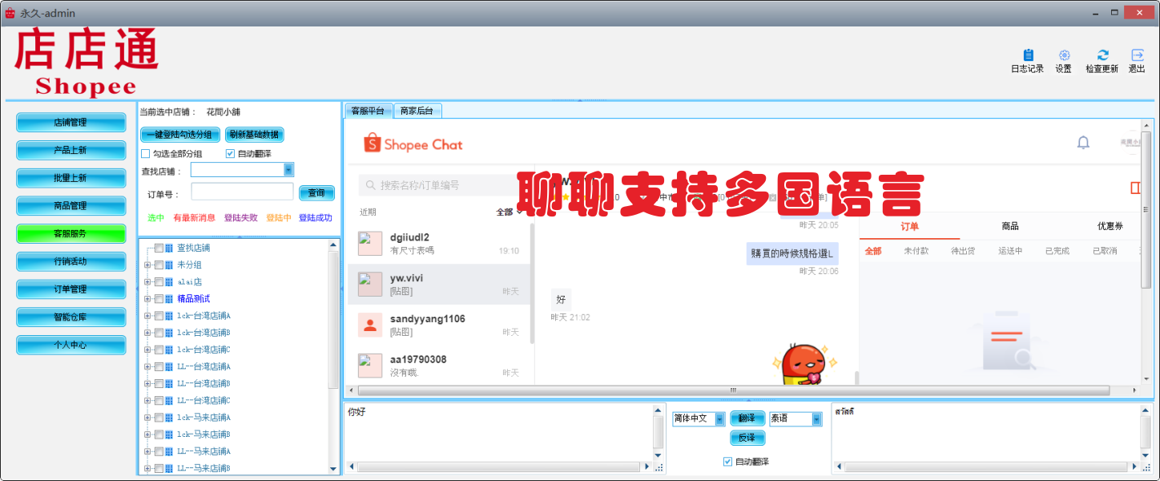This screenshot has height=481, width=1160.
Task: Open the 简体中文 source language dropdown
Action: point(719,419)
